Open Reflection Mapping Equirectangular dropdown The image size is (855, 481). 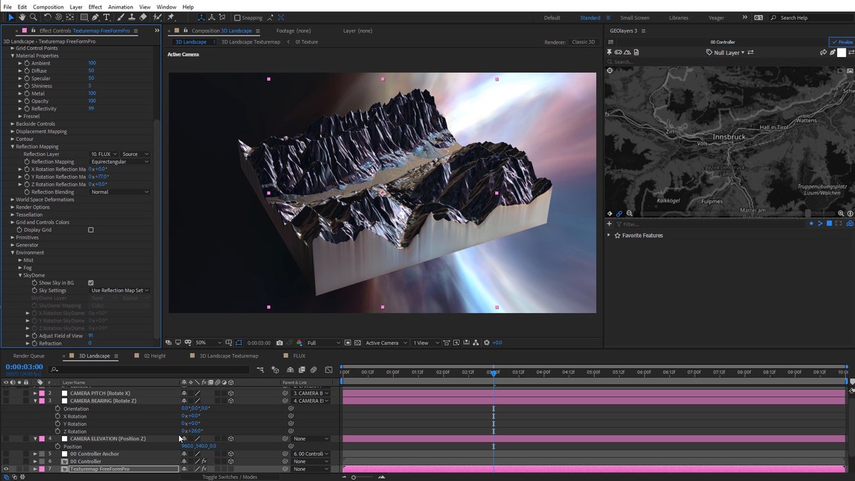click(120, 162)
